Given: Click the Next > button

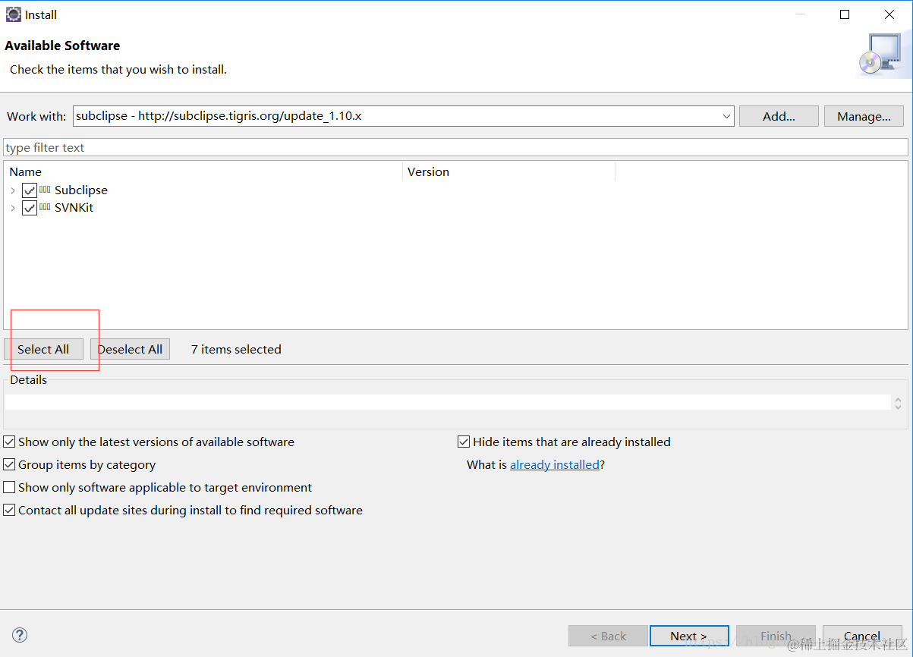Looking at the screenshot, I should (689, 636).
